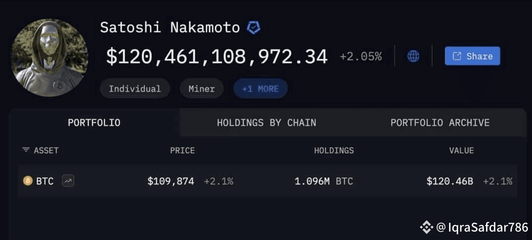Click the orange Bitcoin coin icon

point(28,181)
